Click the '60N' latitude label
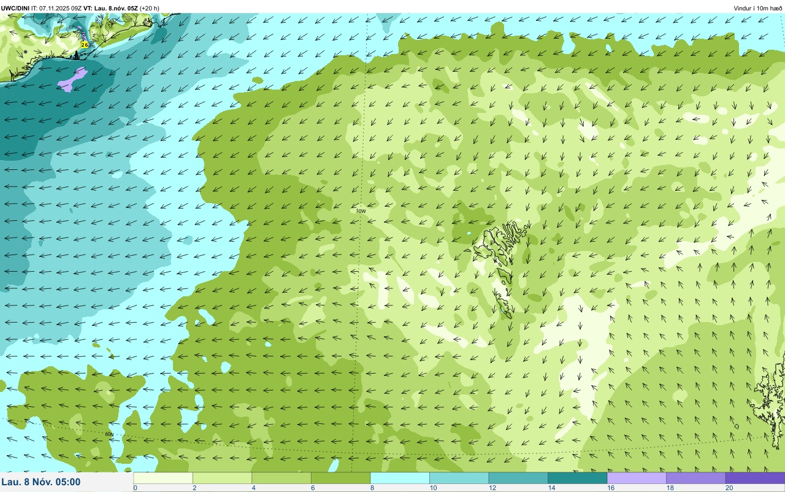Screen dimensions: 785x492 pos(109,434)
